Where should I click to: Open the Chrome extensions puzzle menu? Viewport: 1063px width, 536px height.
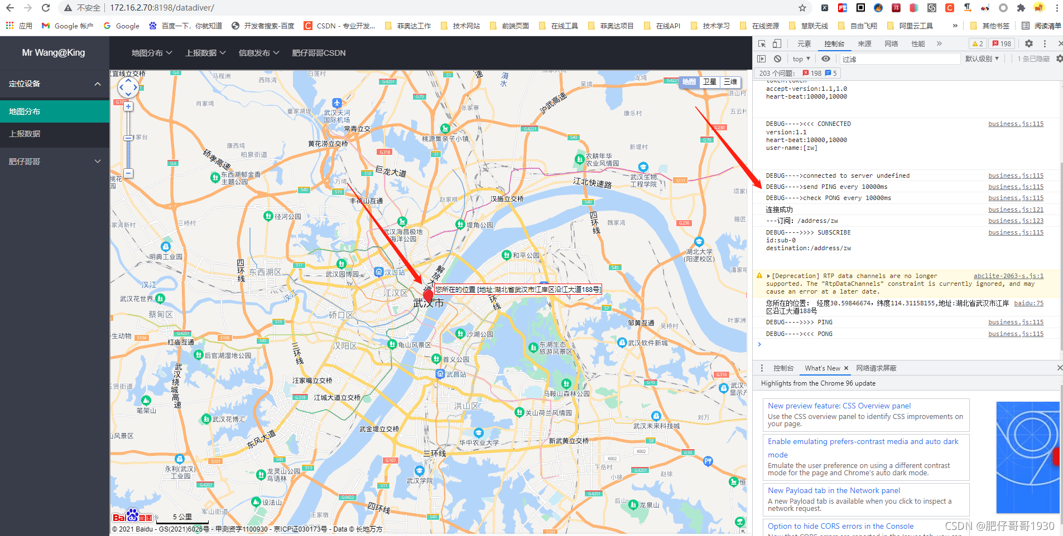(x=1021, y=8)
